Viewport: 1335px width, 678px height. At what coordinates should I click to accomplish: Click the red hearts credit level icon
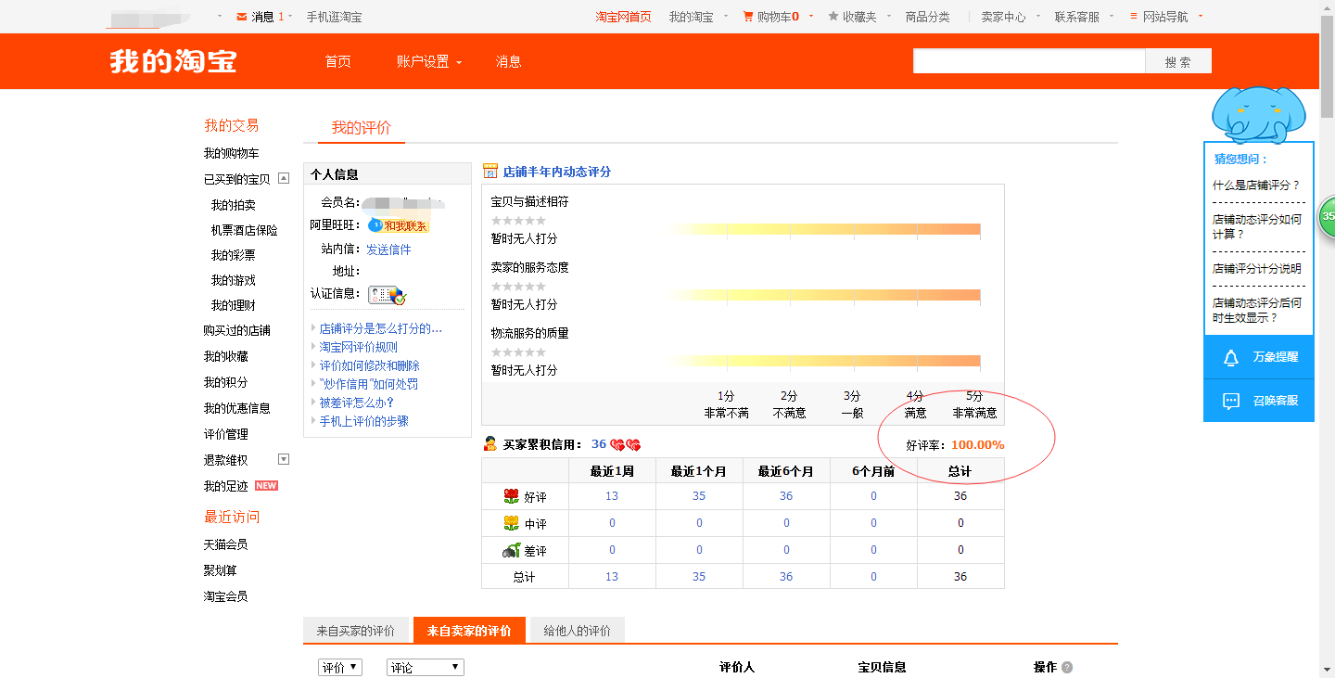626,445
